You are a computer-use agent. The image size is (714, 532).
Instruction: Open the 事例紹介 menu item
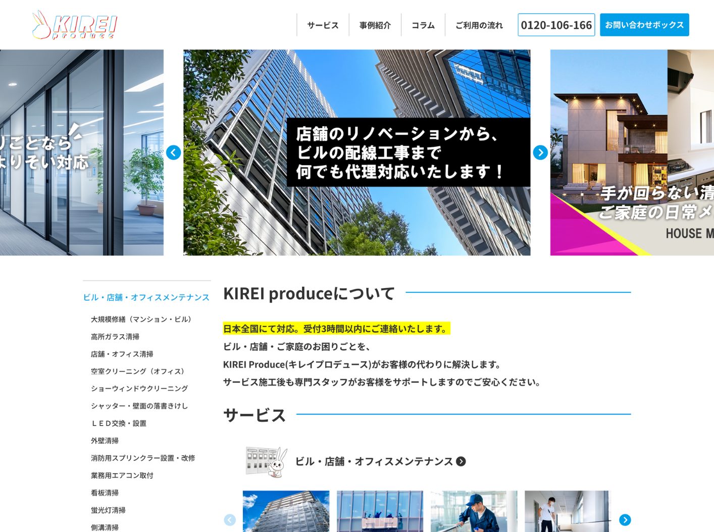[x=375, y=25]
